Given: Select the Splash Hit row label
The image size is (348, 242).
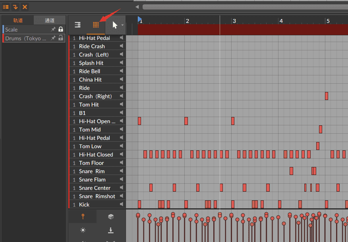Looking at the screenshot, I should (x=91, y=63).
